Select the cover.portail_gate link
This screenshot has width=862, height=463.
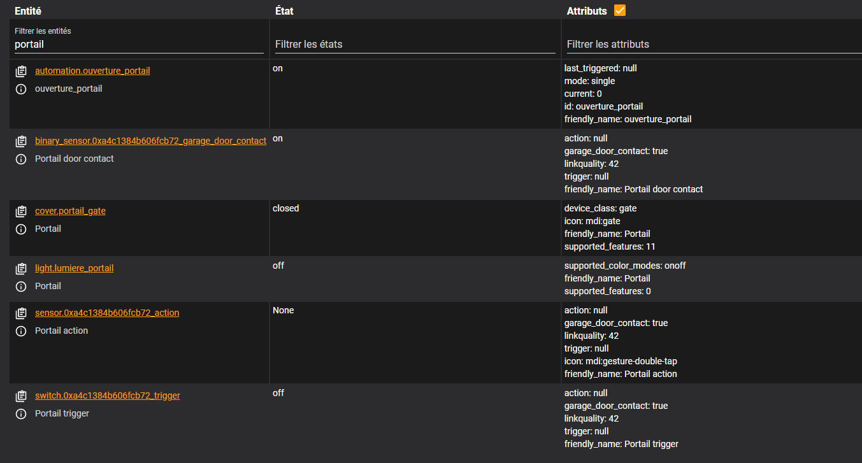click(70, 211)
